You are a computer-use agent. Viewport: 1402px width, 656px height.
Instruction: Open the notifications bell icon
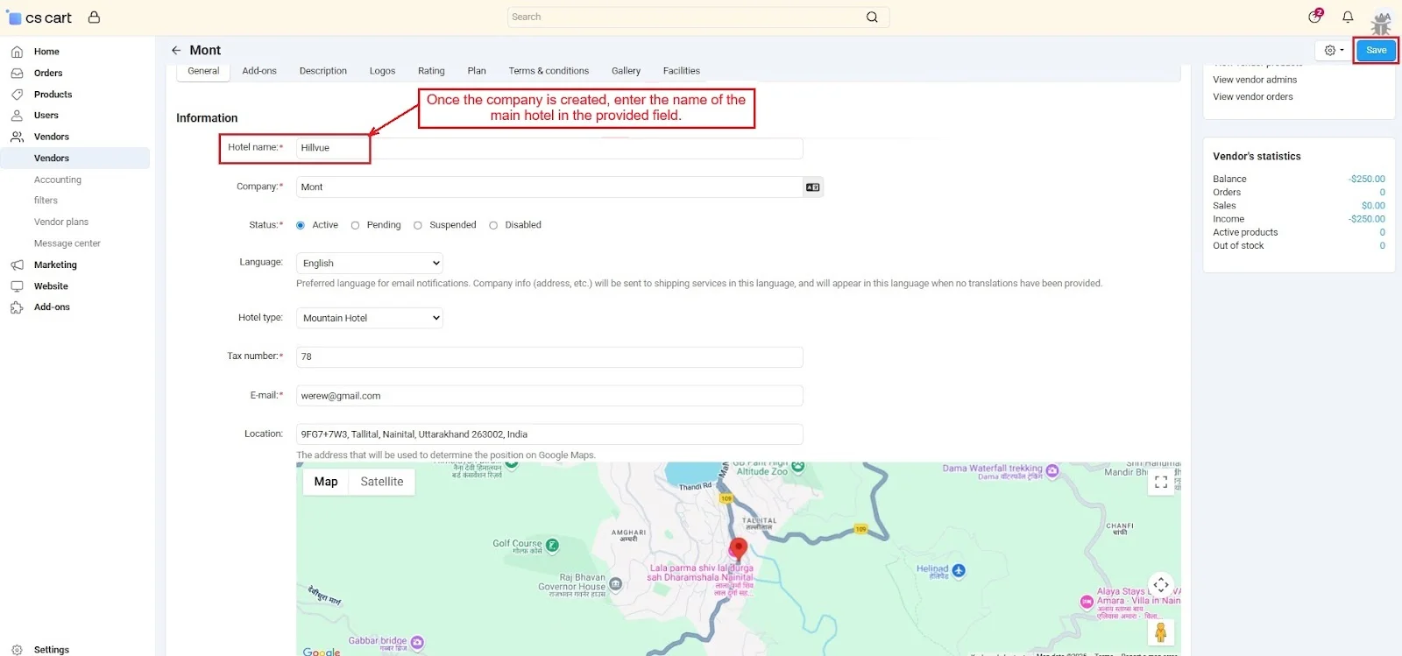[1348, 17]
